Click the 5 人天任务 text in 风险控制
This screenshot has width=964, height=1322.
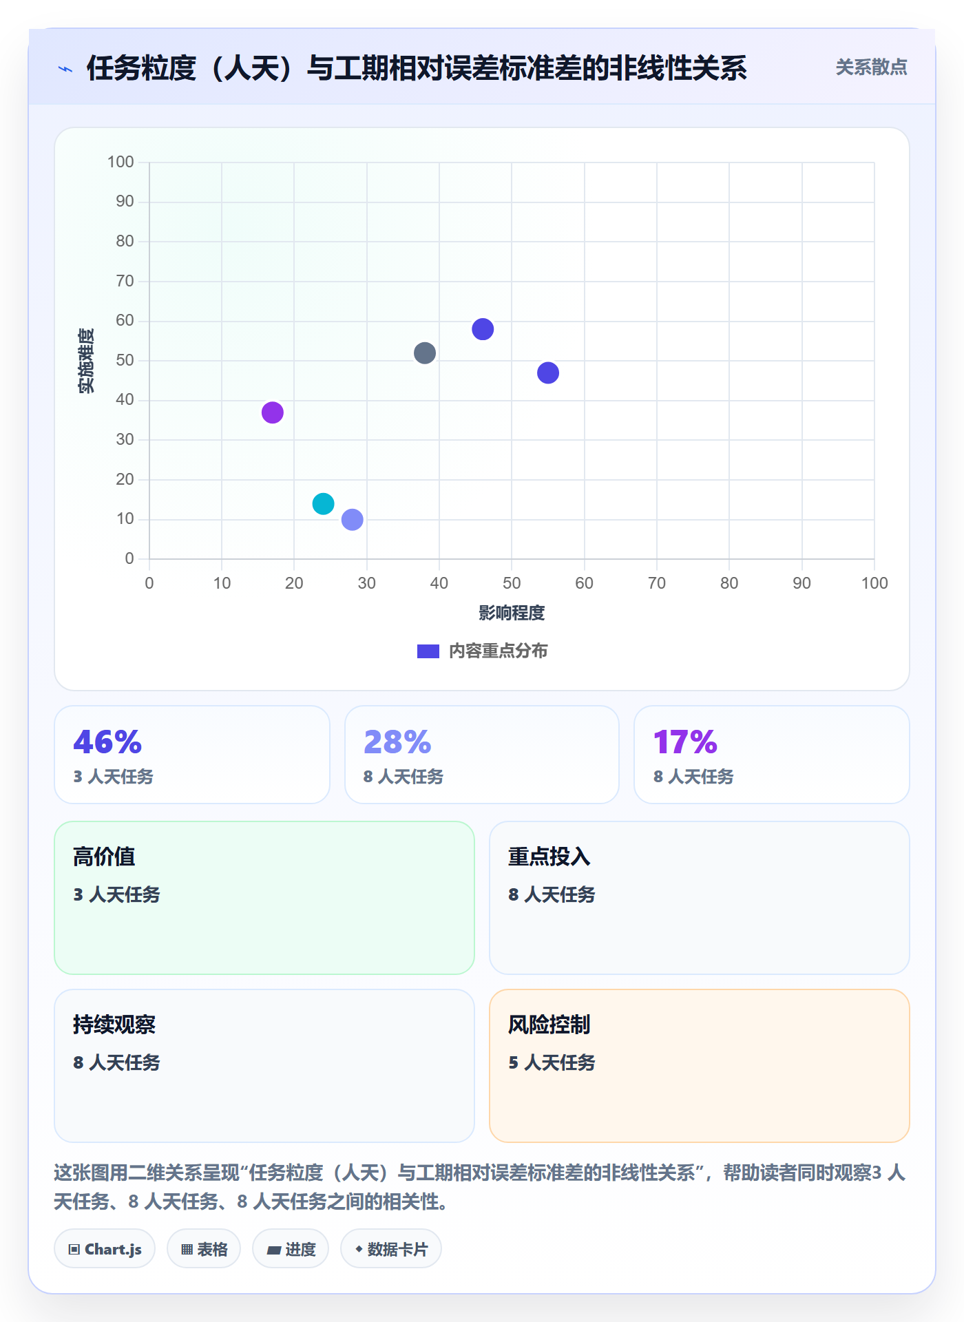pos(552,1062)
